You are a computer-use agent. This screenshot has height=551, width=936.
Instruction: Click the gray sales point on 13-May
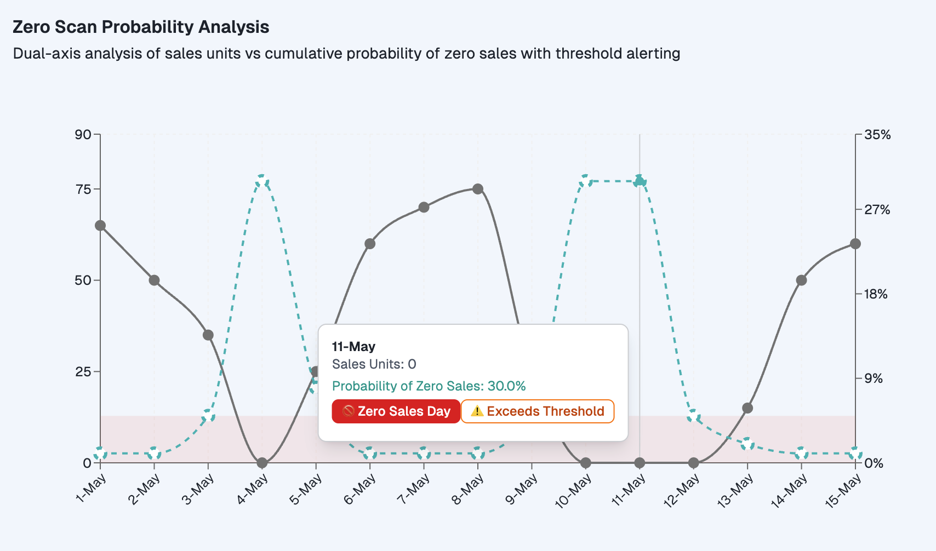[747, 408]
